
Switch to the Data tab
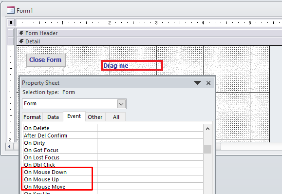pos(53,117)
